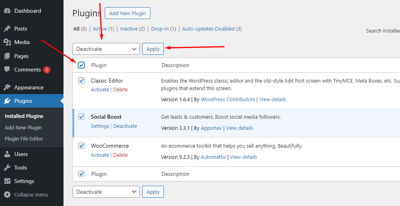Click the red comments count badge
The width and height of the screenshot is (400, 206).
47,70
